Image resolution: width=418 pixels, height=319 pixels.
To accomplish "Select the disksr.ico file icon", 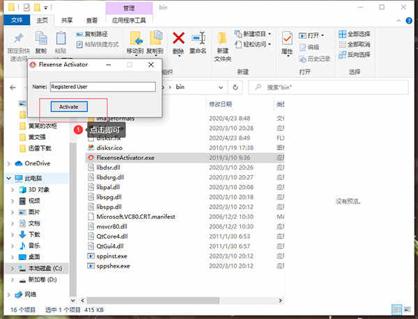I will [x=91, y=147].
